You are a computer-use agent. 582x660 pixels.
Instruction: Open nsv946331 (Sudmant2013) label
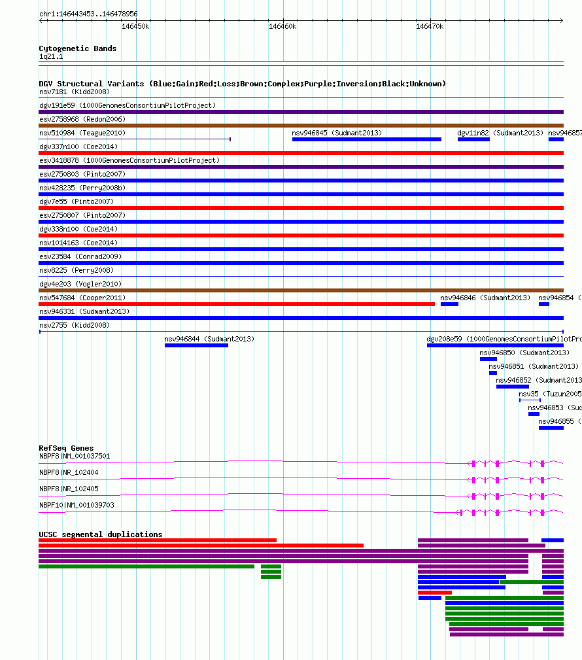point(84,311)
